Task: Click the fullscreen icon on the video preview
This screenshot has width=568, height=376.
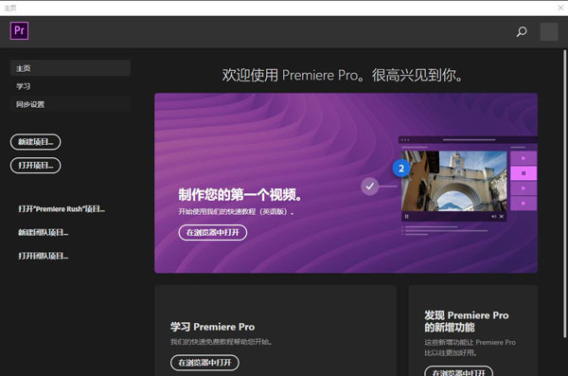Action: (502, 217)
